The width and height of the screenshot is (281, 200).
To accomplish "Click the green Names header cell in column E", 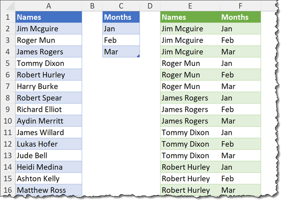I will (190, 17).
